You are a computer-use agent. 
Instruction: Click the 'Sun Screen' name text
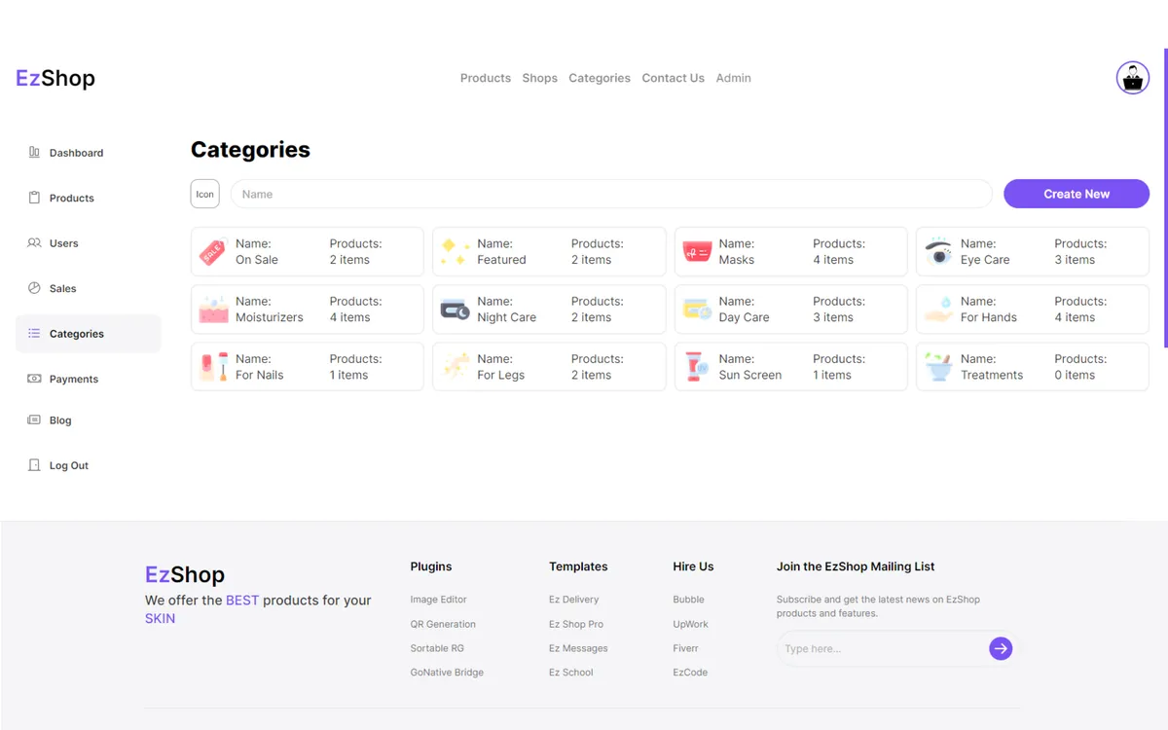(750, 375)
